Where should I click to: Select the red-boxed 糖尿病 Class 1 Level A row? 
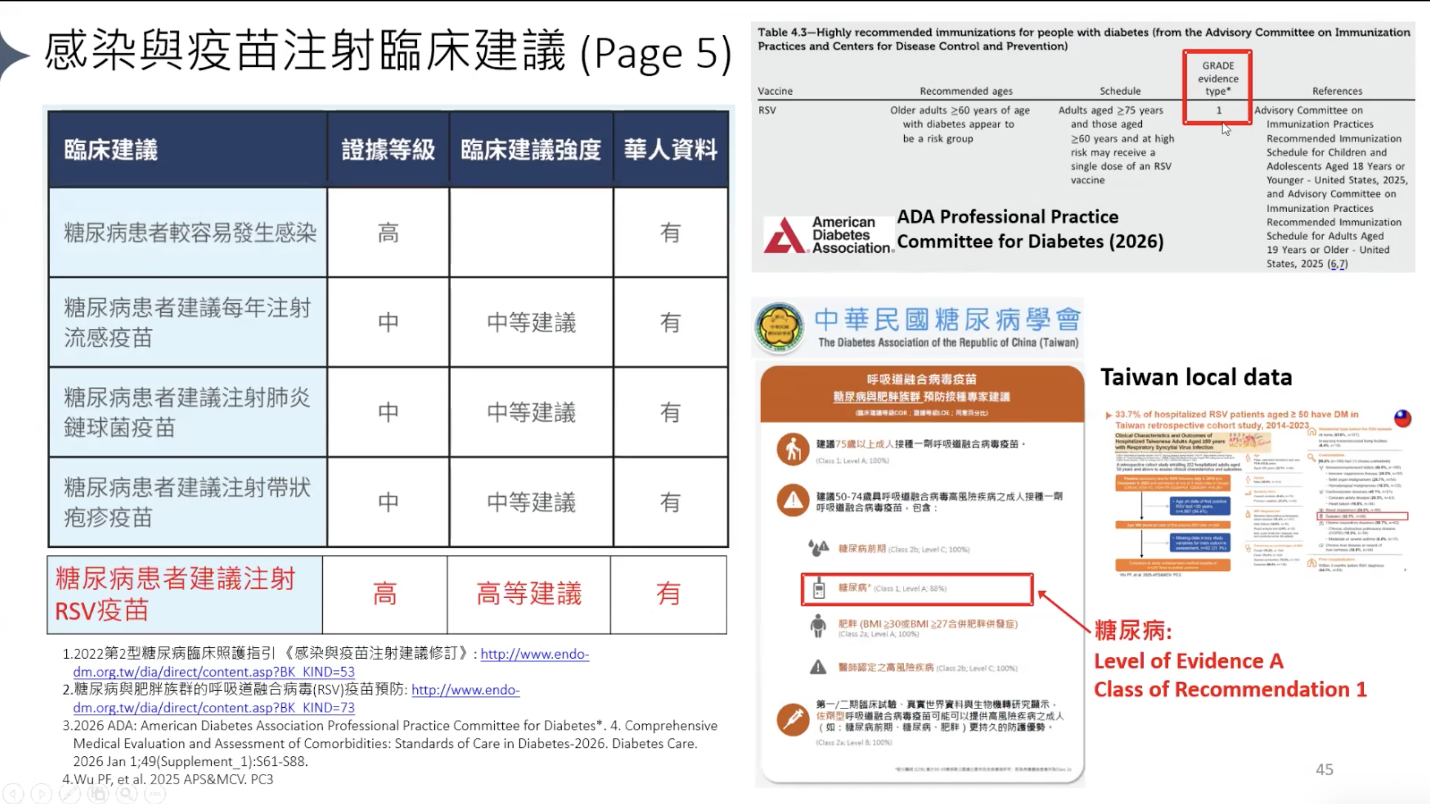point(916,589)
